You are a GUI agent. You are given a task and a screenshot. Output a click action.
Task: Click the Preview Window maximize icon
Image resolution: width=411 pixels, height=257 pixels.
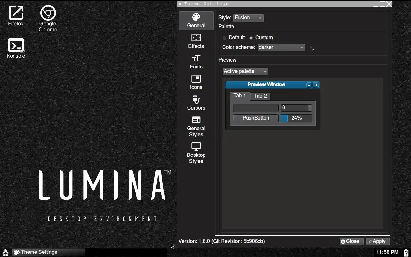(315, 85)
